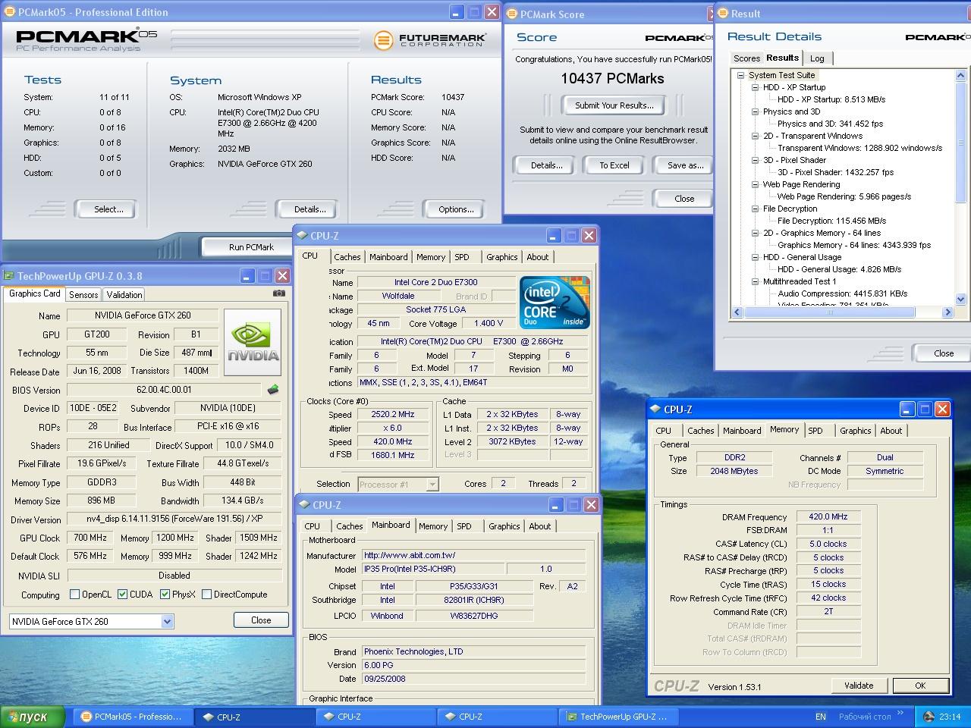This screenshot has width=971, height=728.
Task: Collapse the File Decryption node
Action: pyautogui.click(x=756, y=209)
